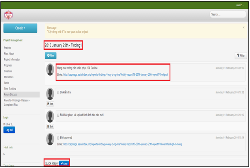
Task: Edit the 'Đã kiểm tra' post
Action: click(x=50, y=104)
